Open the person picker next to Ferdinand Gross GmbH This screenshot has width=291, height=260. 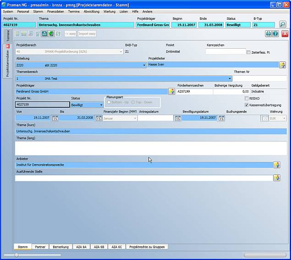(x=172, y=91)
